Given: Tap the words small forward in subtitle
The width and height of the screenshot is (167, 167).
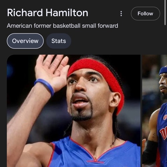Looking at the screenshot, I should (100, 26).
